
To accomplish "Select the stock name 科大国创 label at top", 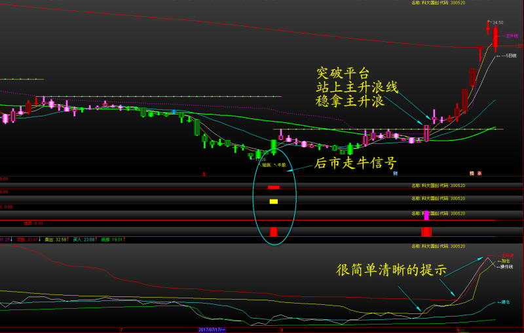I will [430, 3].
